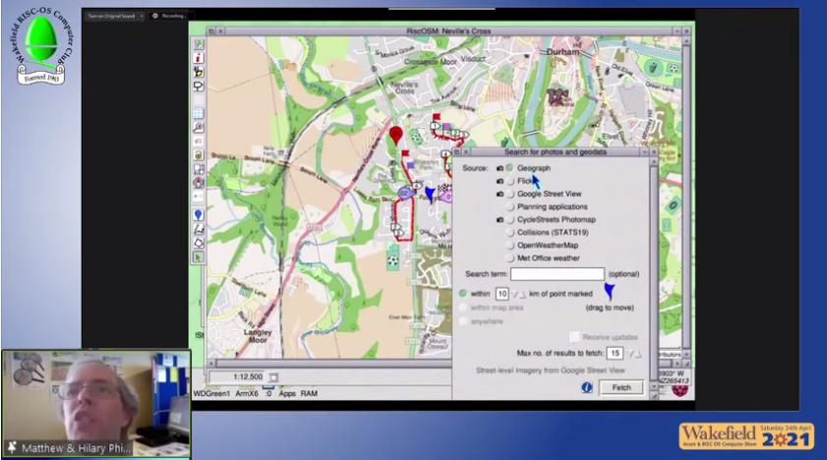This screenshot has height=460, width=827.
Task: Increase max results to fetch stepper
Action: (x=637, y=354)
